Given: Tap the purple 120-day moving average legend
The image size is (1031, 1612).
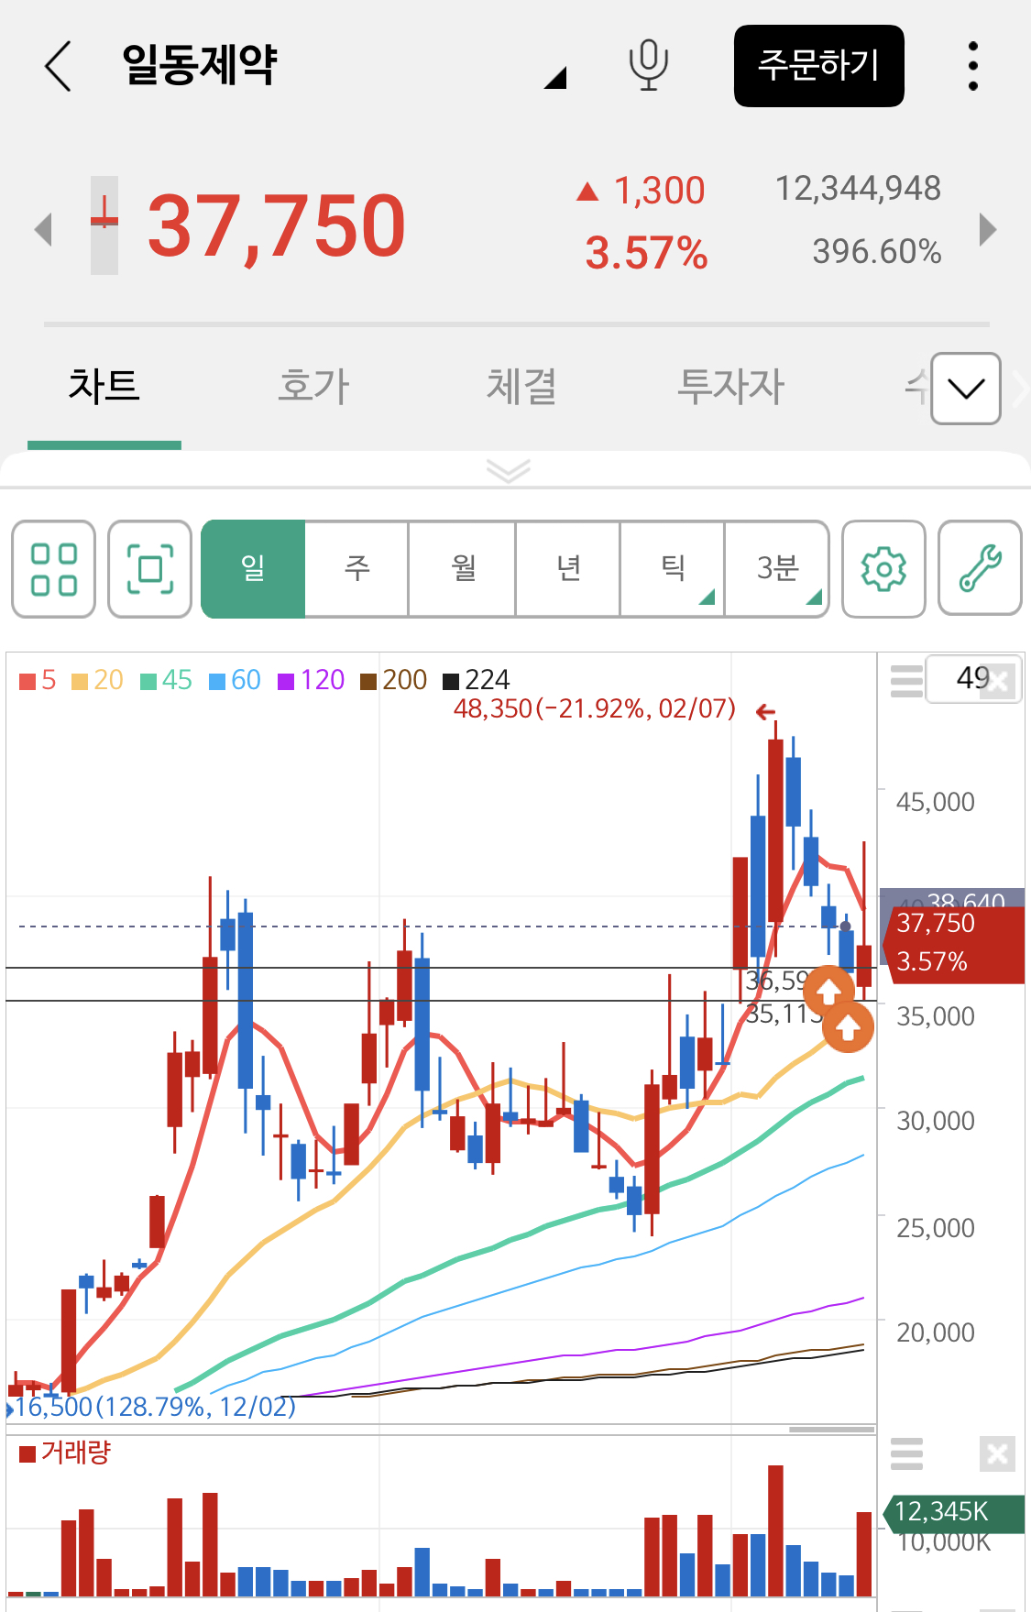Looking at the screenshot, I should pos(311,680).
